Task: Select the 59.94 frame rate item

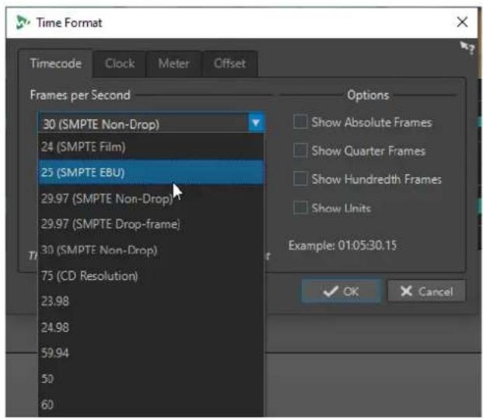Action: click(151, 353)
